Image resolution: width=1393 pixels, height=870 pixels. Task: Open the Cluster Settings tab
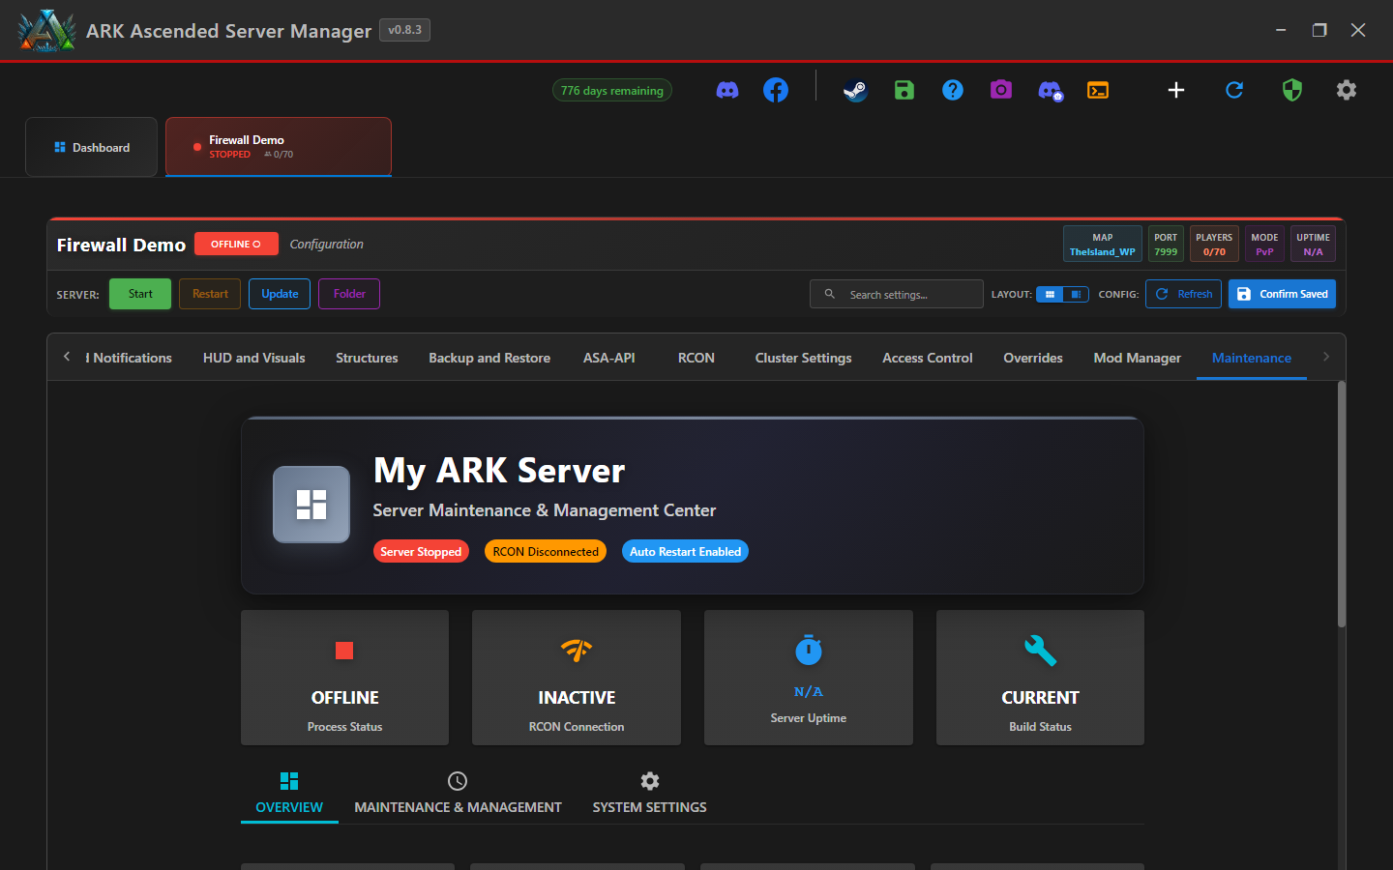pyautogui.click(x=804, y=358)
